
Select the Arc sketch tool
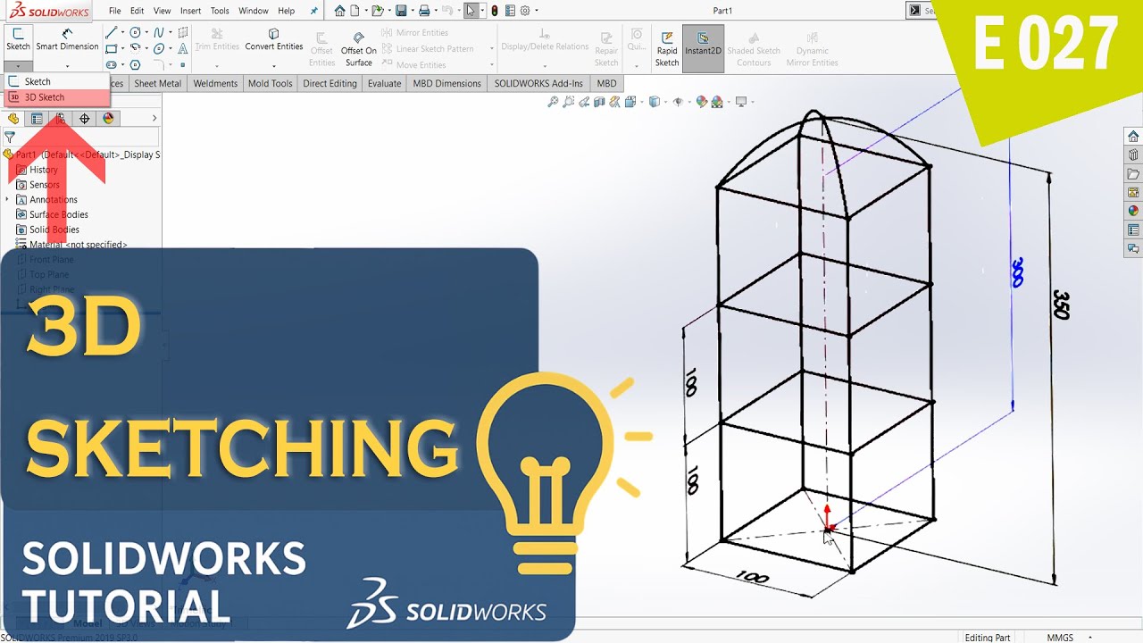pos(135,48)
